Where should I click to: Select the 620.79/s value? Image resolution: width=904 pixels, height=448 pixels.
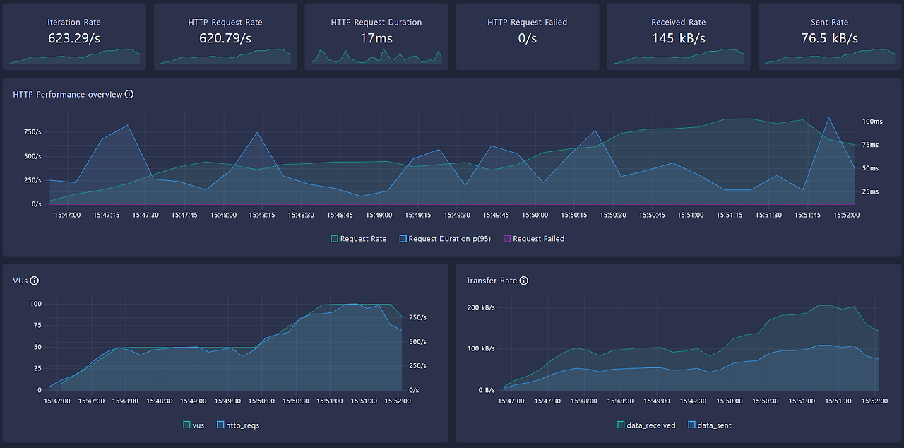pyautogui.click(x=225, y=38)
